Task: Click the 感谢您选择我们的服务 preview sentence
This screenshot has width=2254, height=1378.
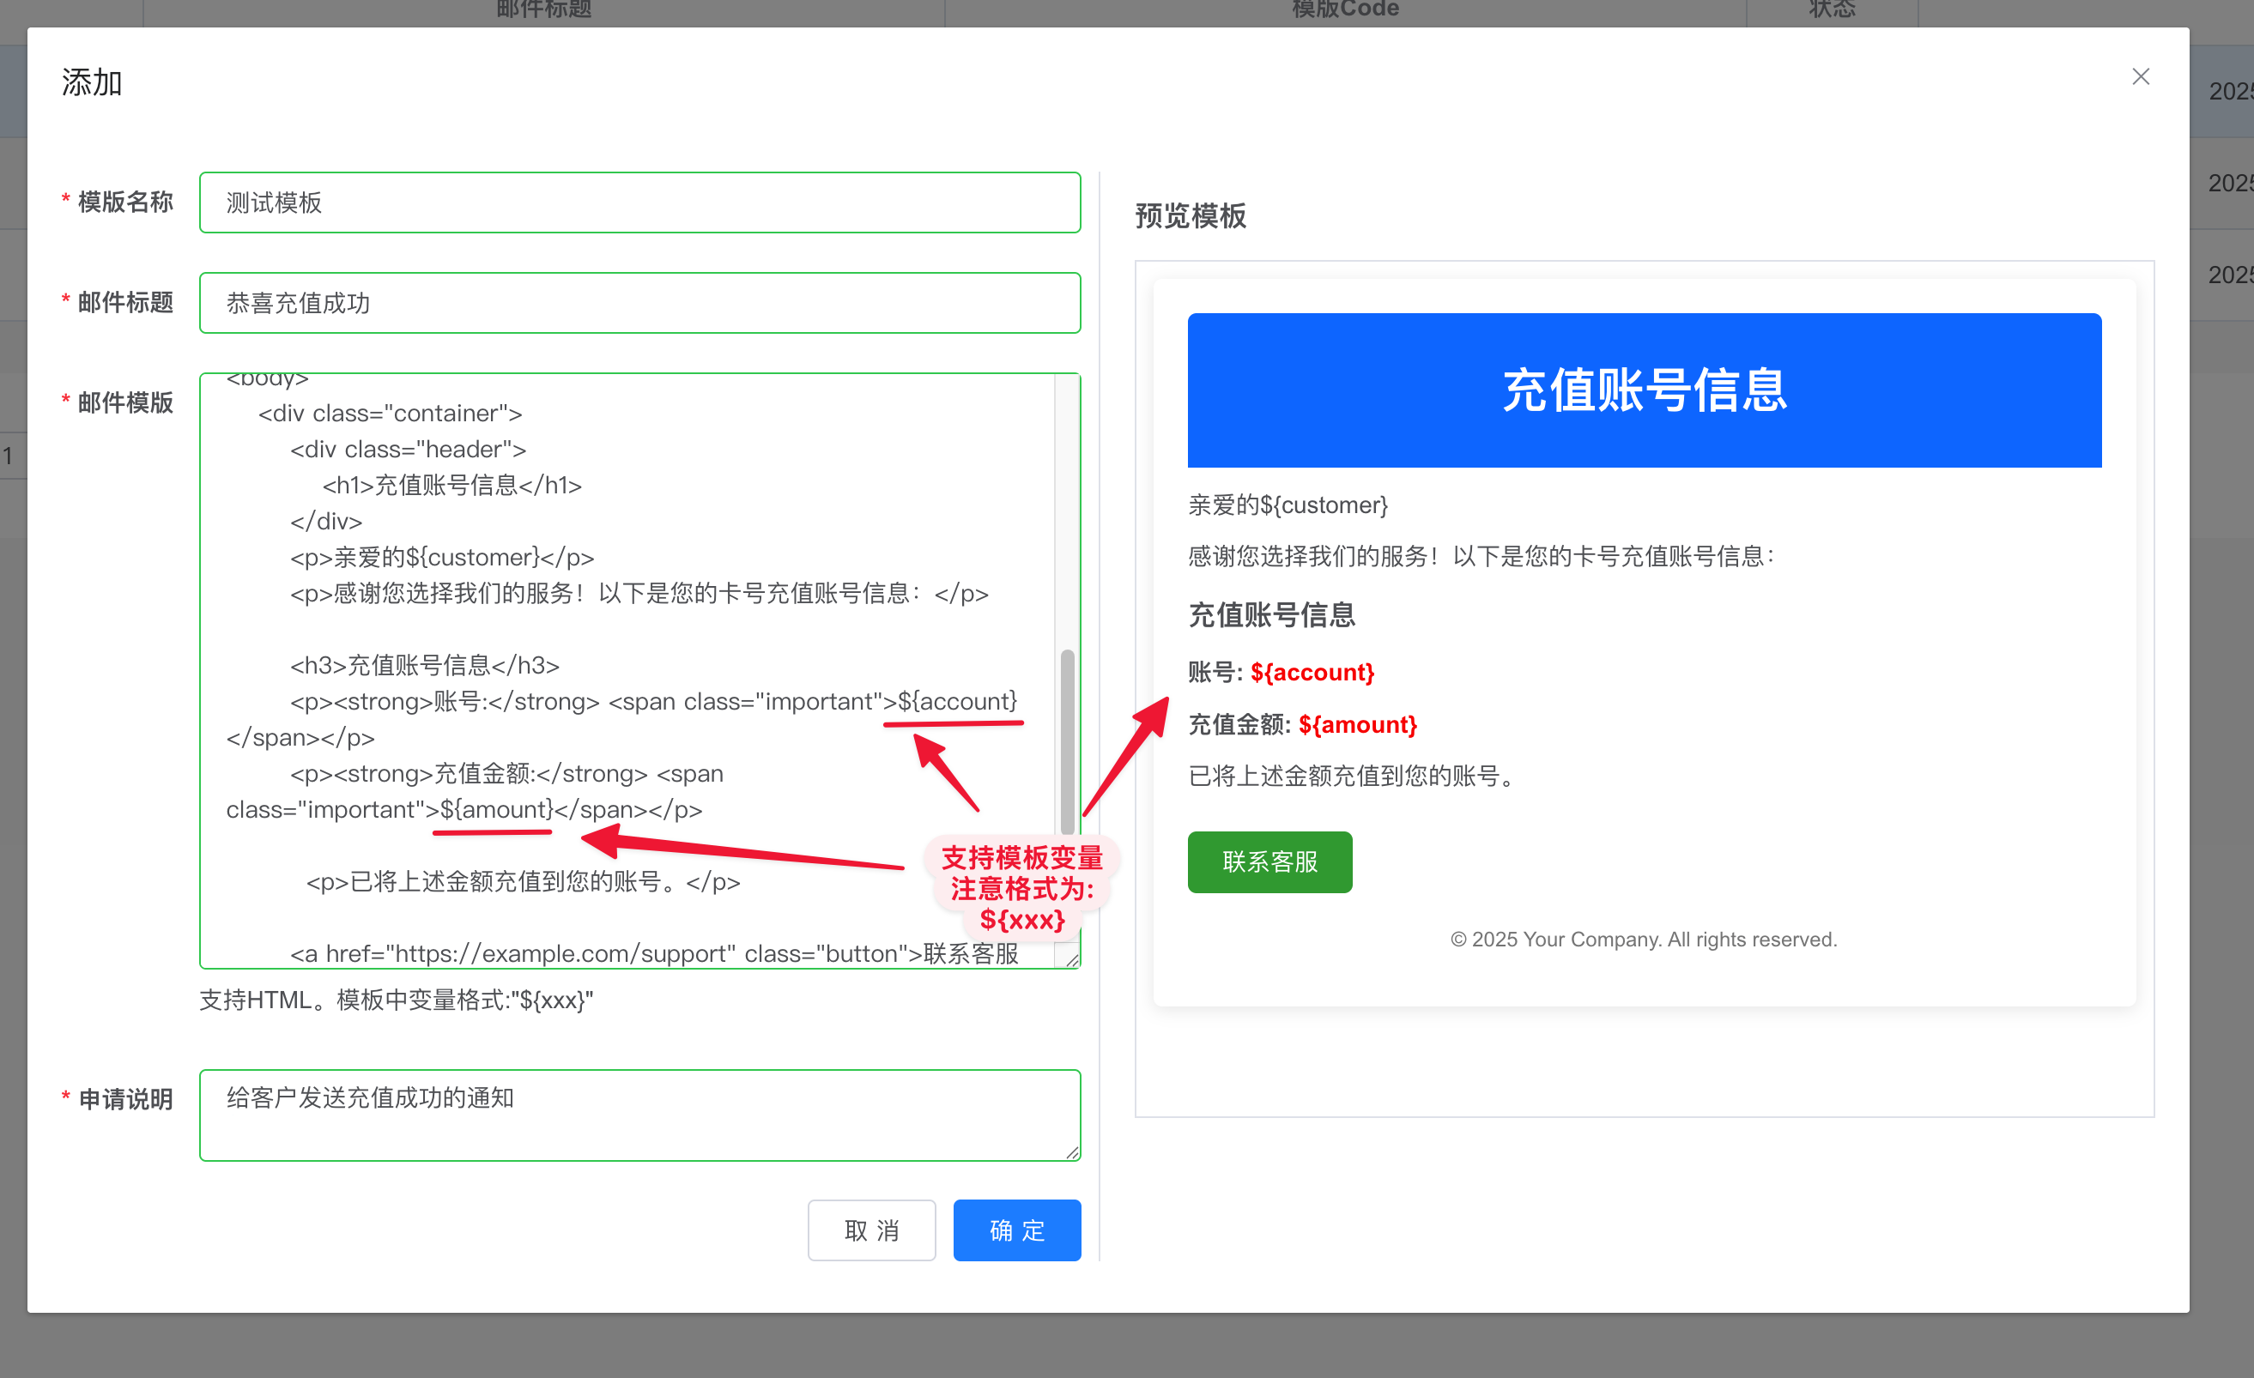Action: (x=1481, y=556)
